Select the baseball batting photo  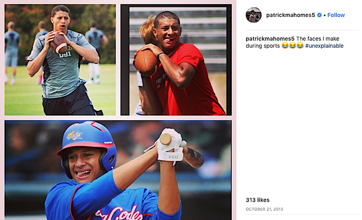point(118,170)
